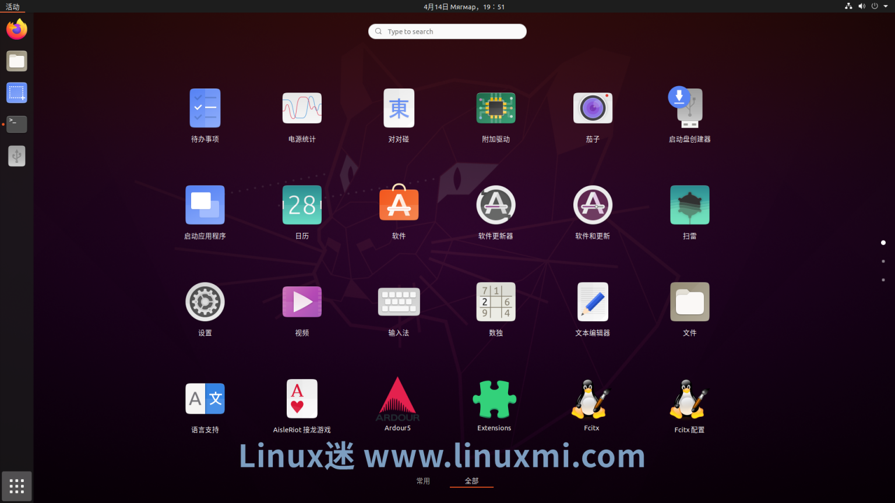The height and width of the screenshot is (503, 895).
Task: Launch Fcitx 配置 configuration tool
Action: click(689, 399)
